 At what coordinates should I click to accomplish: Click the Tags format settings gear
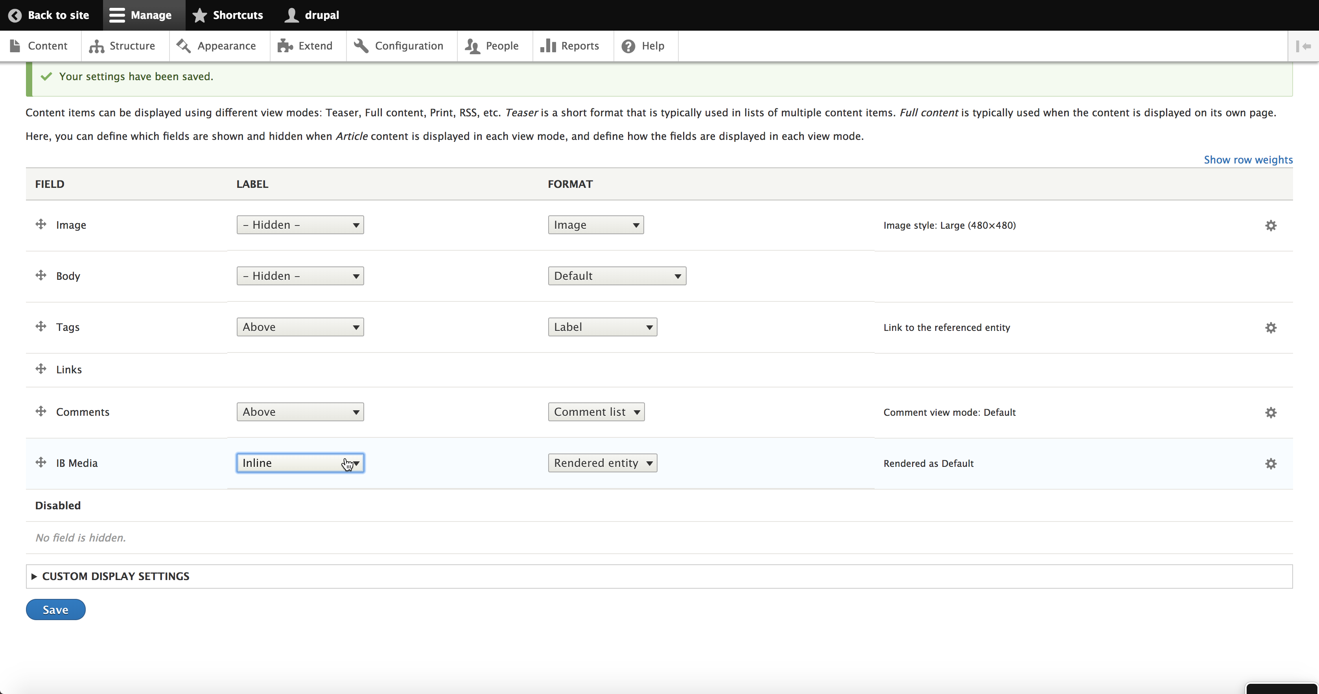point(1270,328)
